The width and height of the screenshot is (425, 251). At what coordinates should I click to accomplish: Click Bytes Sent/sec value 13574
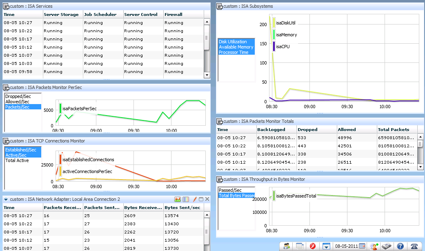(x=171, y=216)
